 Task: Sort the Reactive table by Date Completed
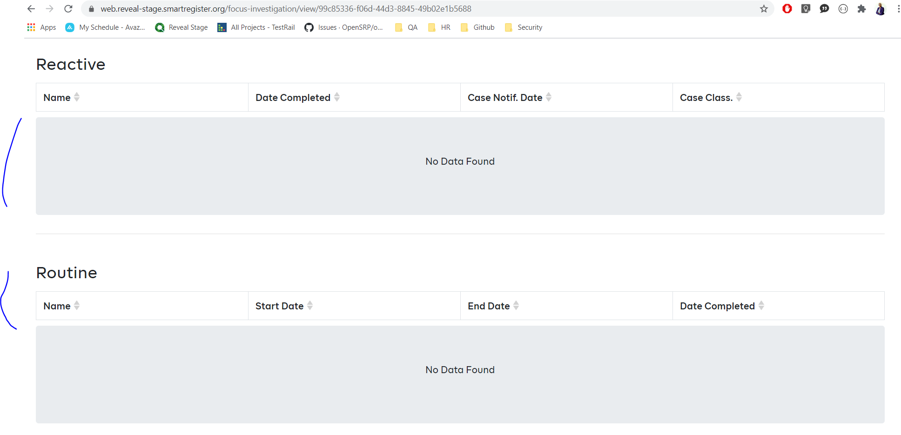tap(337, 97)
